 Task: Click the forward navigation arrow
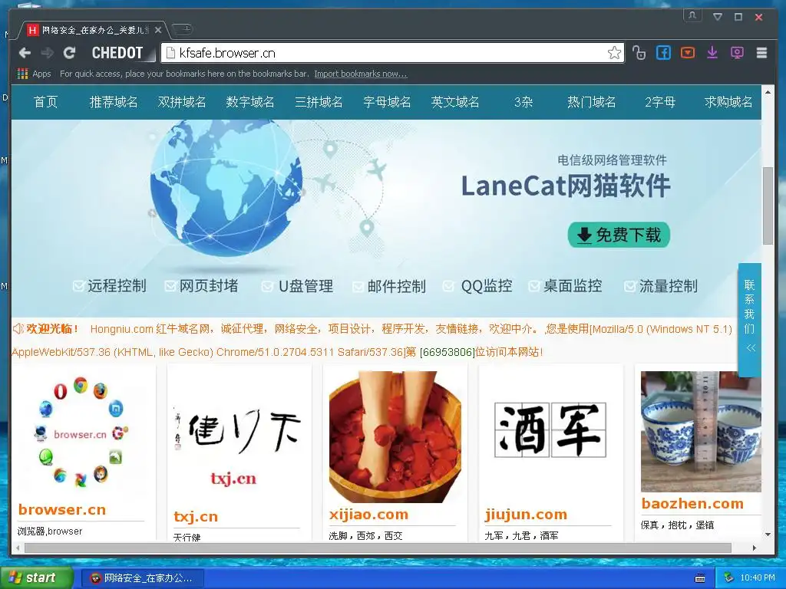47,53
